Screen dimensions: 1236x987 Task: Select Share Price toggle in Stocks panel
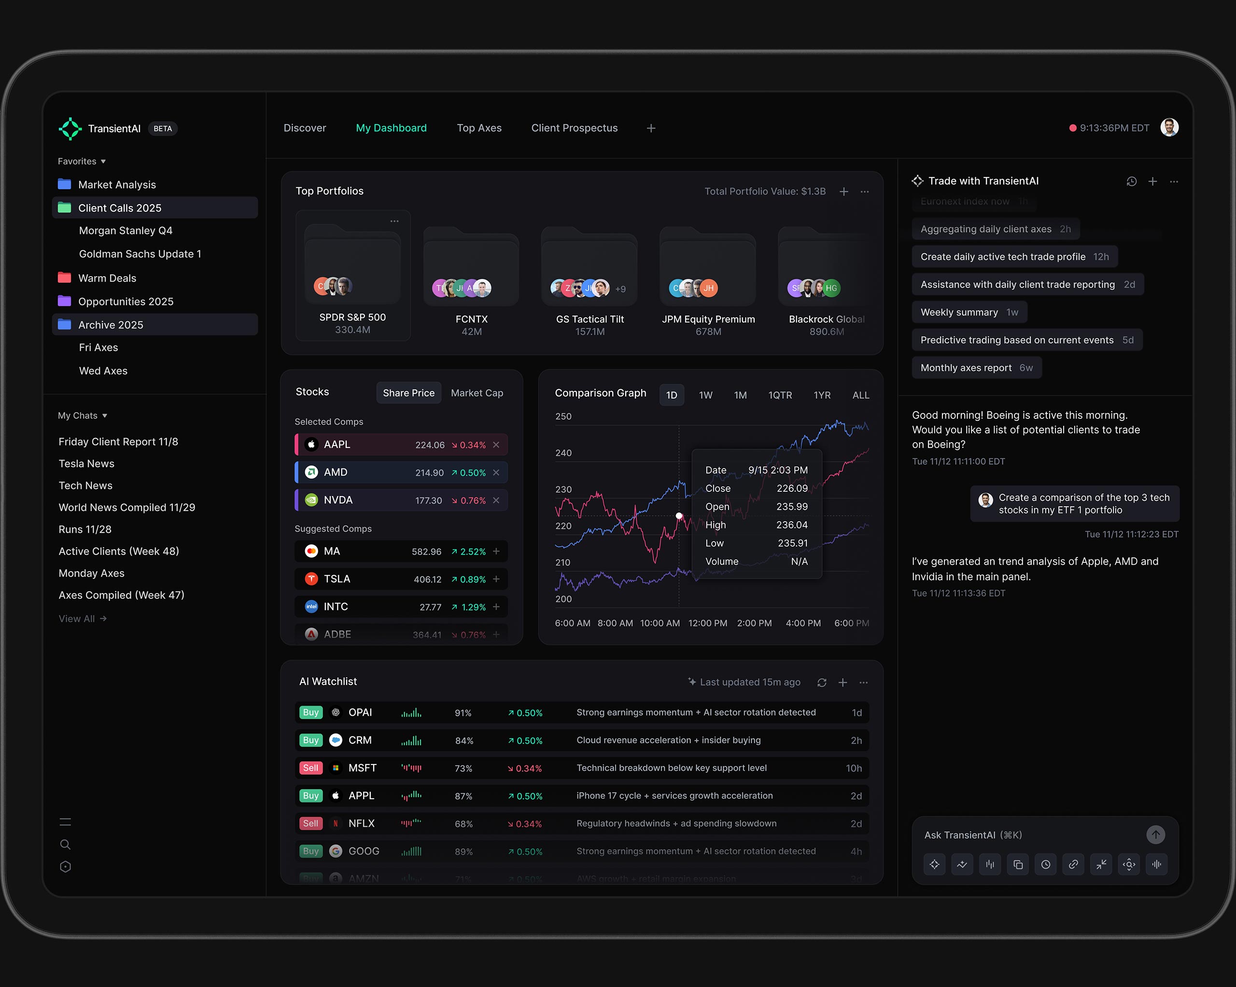(408, 393)
